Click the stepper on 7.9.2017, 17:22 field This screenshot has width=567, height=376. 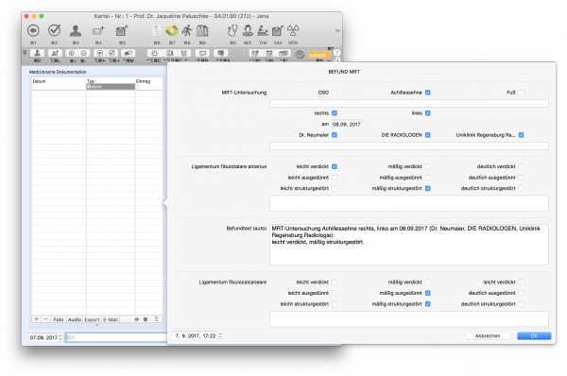click(220, 336)
